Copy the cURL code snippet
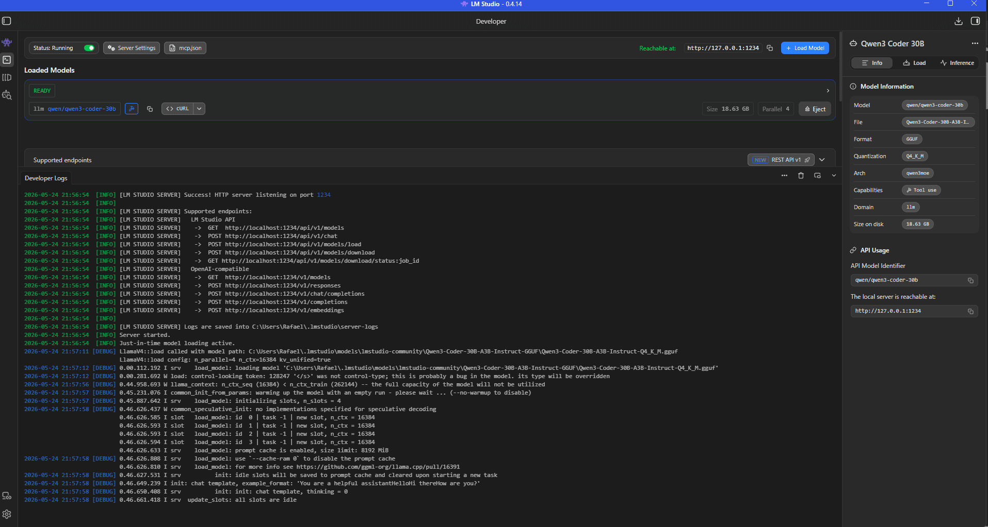Viewport: 988px width, 527px height. pos(177,109)
